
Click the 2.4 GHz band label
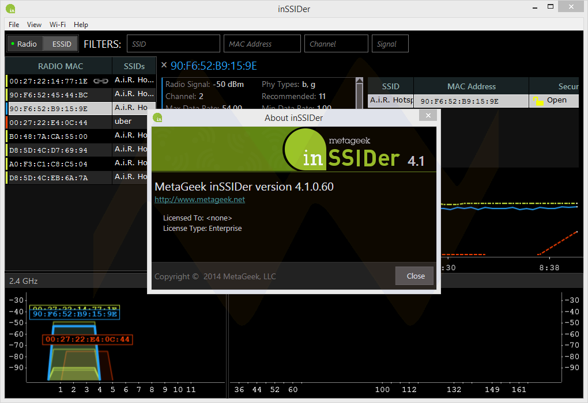coord(23,281)
